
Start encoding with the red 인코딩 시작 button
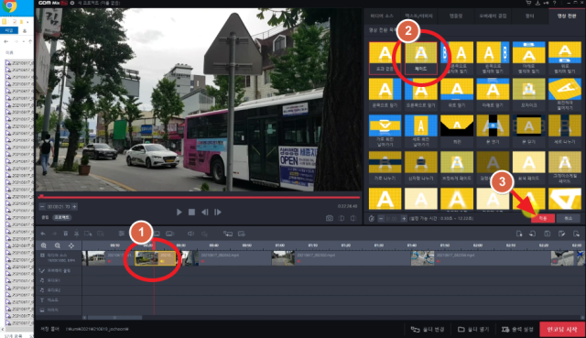561,330
